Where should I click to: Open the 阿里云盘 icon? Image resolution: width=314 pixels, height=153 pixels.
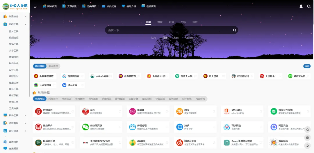274,127
